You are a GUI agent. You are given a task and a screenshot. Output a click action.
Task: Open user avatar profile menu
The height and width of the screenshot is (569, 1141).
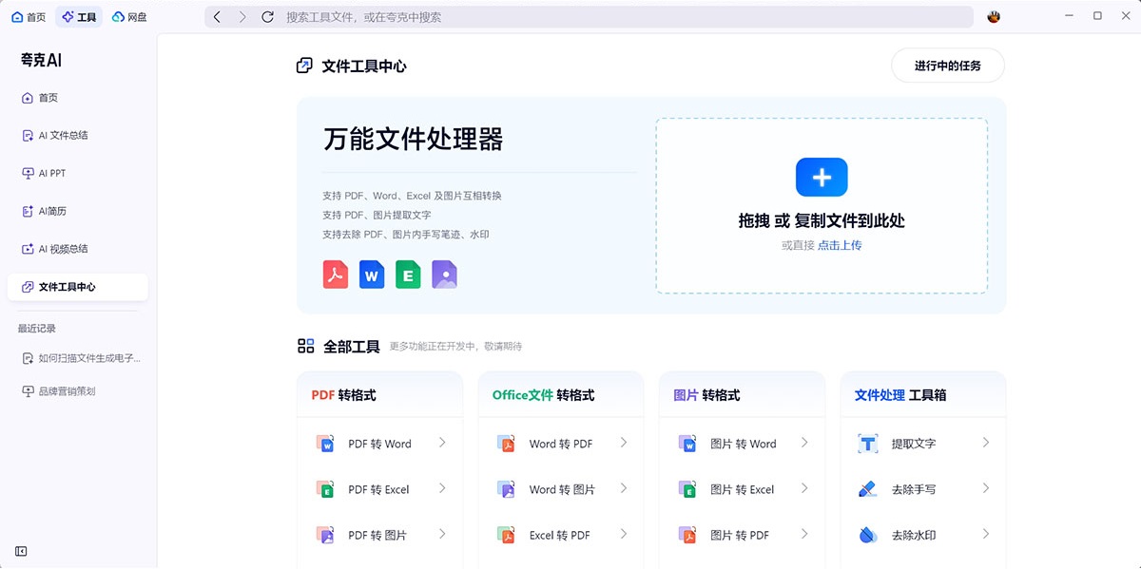(x=995, y=17)
